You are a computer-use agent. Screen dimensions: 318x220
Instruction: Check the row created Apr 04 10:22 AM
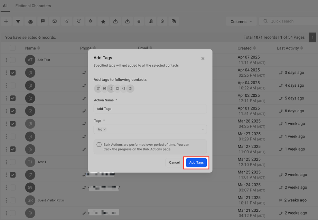13,86
